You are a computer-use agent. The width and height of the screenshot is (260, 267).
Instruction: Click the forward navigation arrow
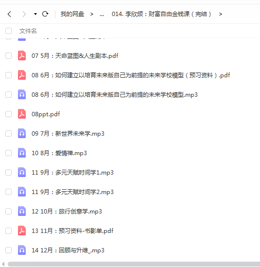click(24, 14)
